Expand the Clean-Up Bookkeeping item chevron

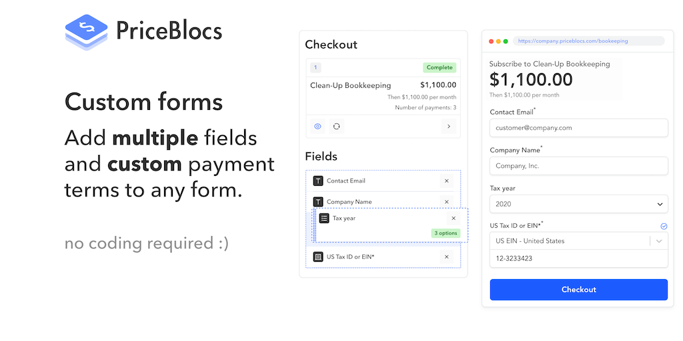click(448, 126)
